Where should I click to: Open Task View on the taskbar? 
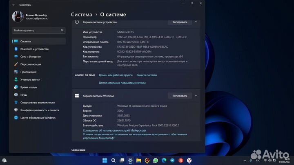122,161
